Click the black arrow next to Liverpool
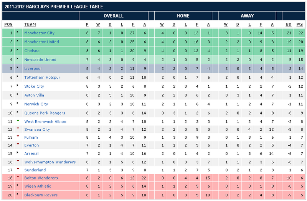307x201 pixels. [x=18, y=69]
